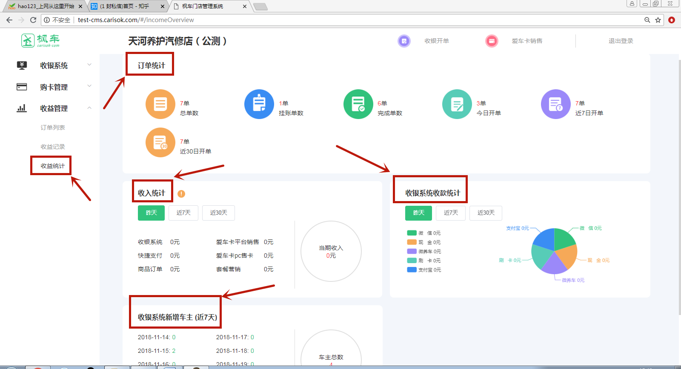This screenshot has width=681, height=369.
Task: Select 近30天 in the 收入统计 panel
Action: pos(218,213)
